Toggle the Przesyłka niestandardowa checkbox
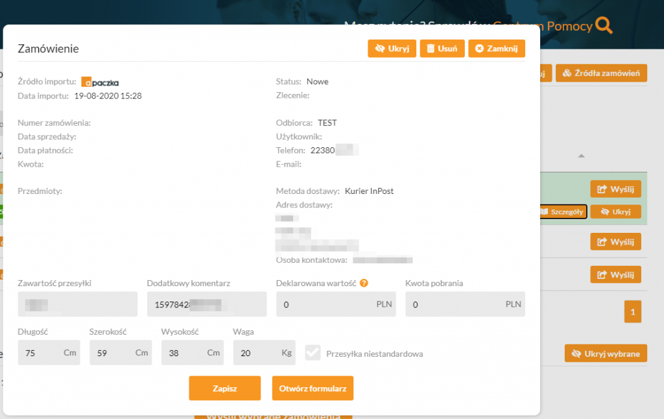 (x=313, y=353)
